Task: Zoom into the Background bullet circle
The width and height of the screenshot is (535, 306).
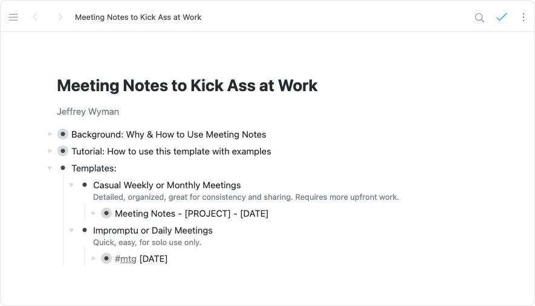Action: (63, 135)
